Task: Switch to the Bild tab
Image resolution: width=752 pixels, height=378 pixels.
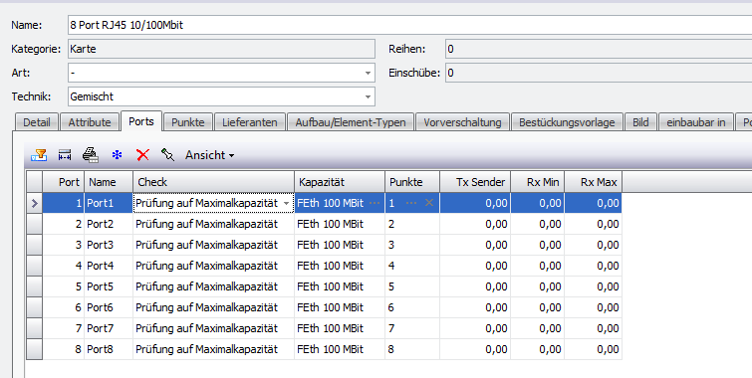Action: pos(640,122)
